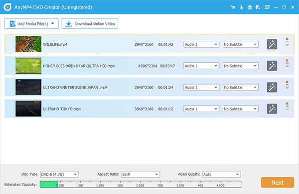Select the ULTRAHD TOKYO.mp4 thumbnail

point(28,108)
